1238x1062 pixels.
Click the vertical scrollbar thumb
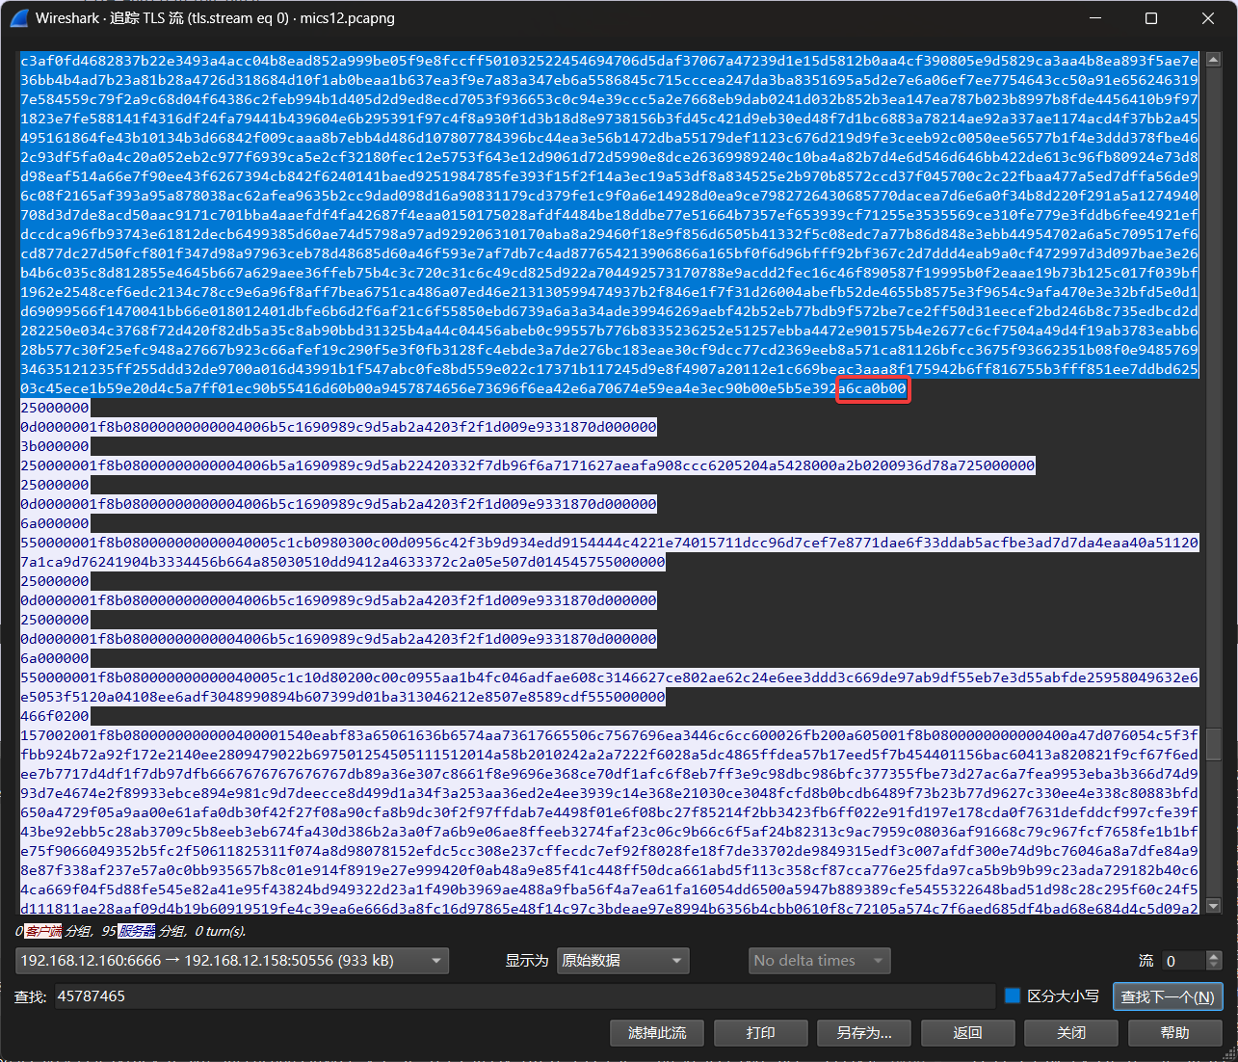pos(1214,742)
